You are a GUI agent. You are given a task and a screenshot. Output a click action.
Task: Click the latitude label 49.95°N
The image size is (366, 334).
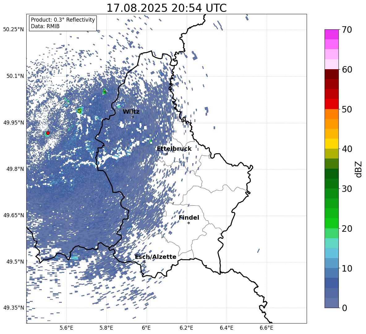pyautogui.click(x=14, y=122)
